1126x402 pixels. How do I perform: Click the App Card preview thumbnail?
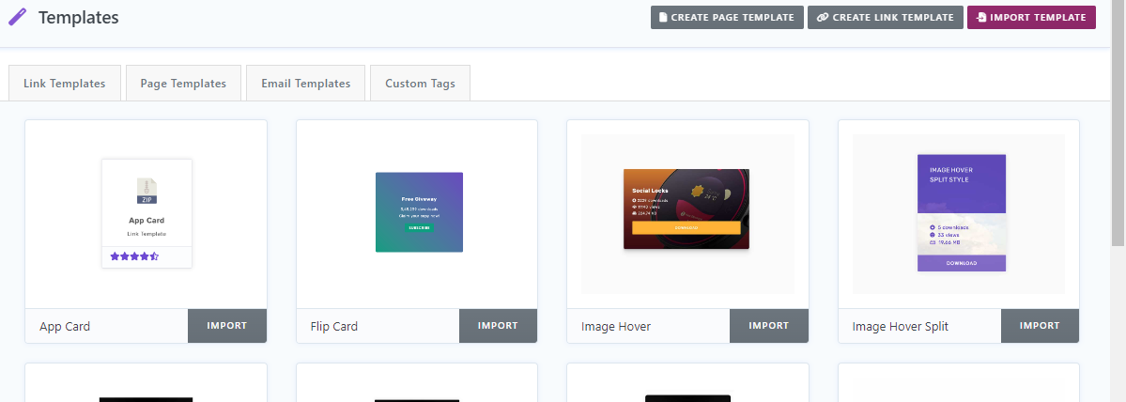pyautogui.click(x=147, y=214)
